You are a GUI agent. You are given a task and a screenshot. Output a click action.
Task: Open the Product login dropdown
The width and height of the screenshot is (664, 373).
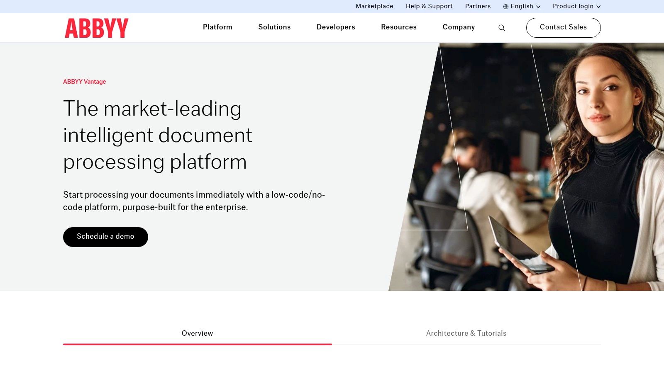tap(573, 6)
